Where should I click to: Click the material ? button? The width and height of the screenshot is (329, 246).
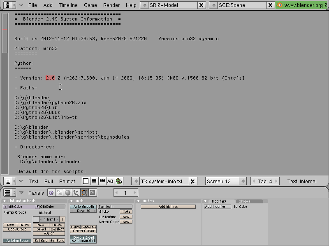[63, 219]
